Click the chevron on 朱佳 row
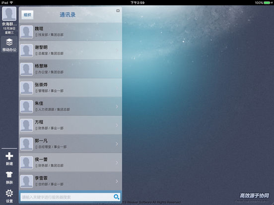 coord(117,106)
